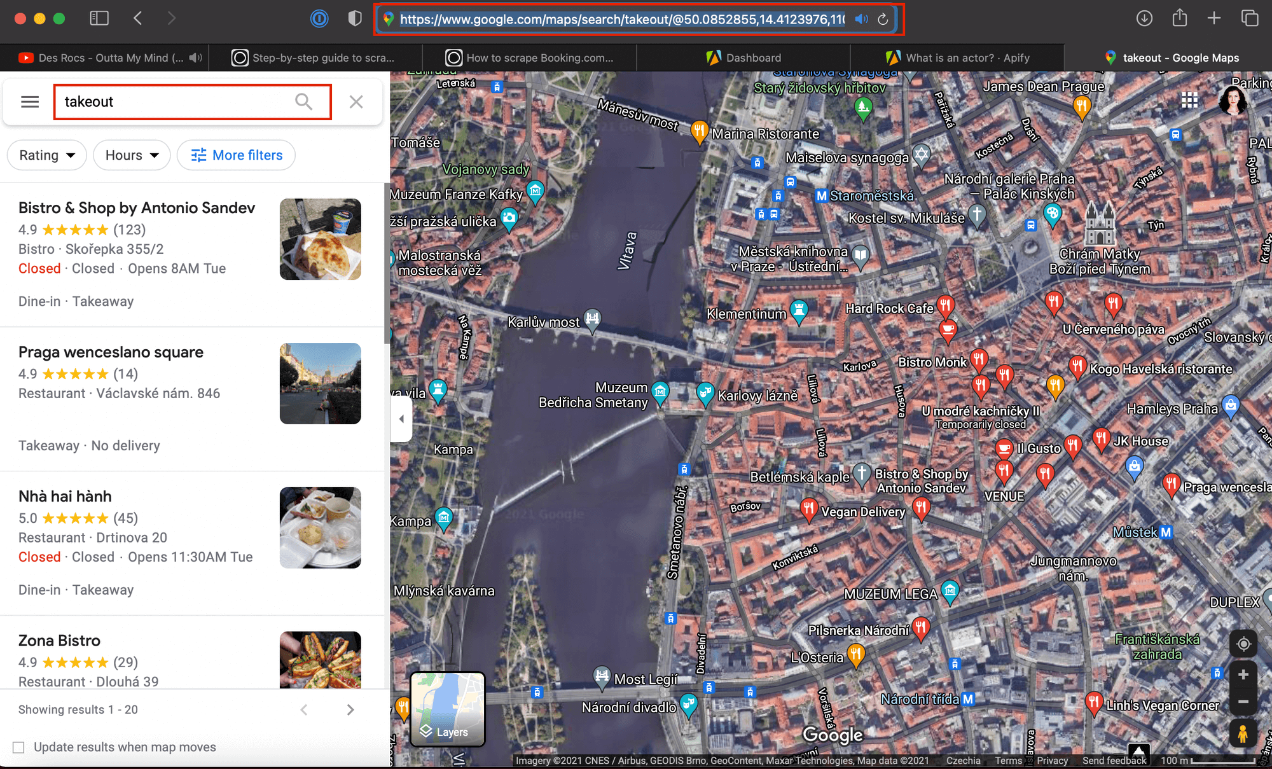
Task: Open the Google apps grid icon
Action: (1190, 100)
